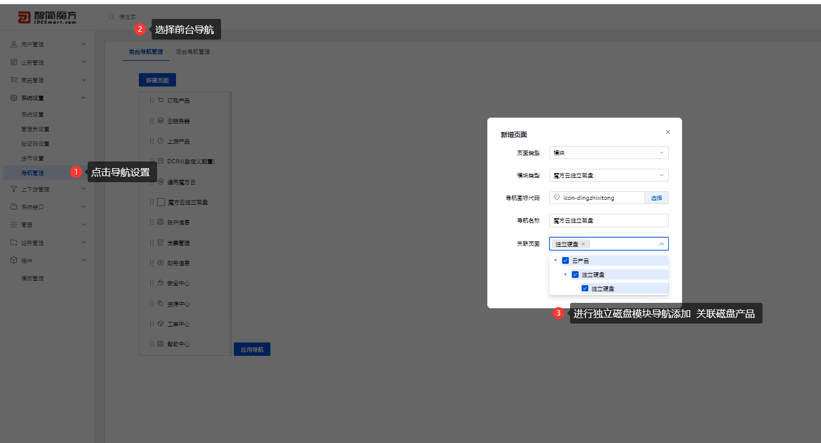The image size is (821, 443).
Task: Switch to 前台导航管理 tab
Action: pos(146,52)
